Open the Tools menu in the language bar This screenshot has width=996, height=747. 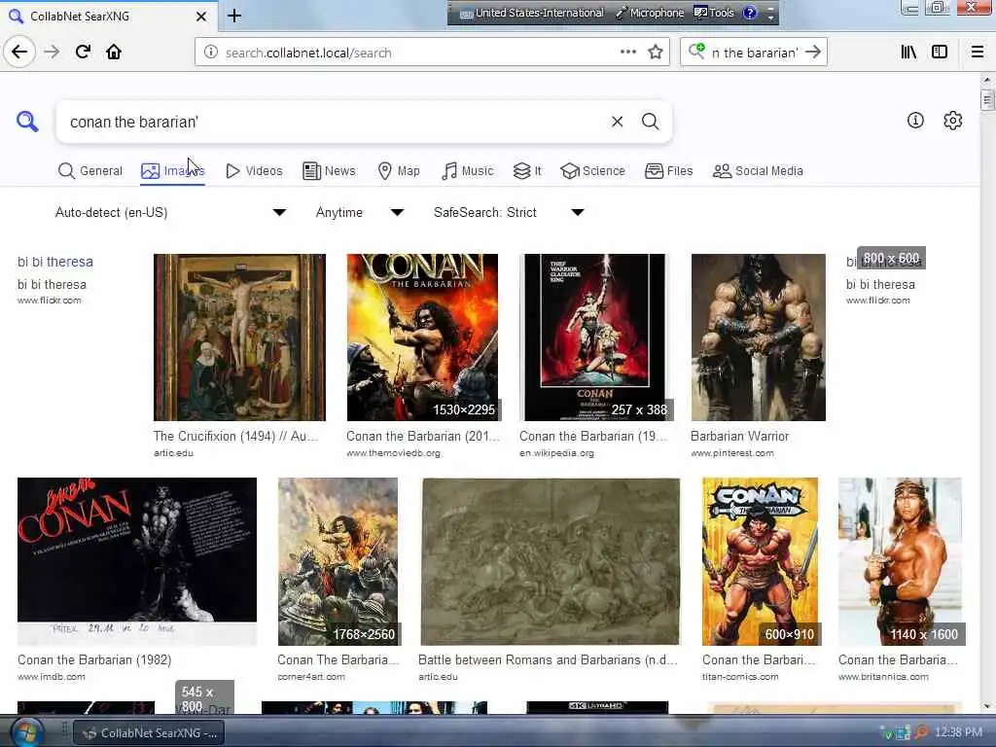714,13
